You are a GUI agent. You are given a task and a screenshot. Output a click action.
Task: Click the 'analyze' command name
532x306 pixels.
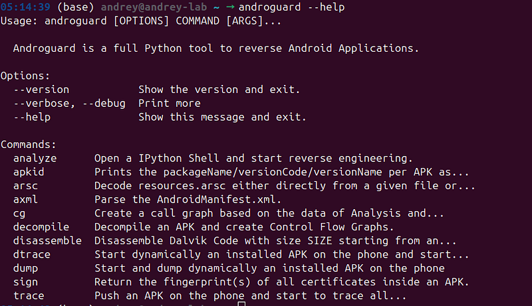click(35, 159)
